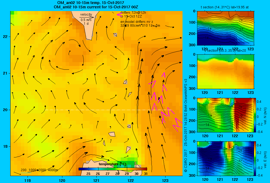Click the 14 isotherm label in t section panel
The width and height of the screenshot is (270, 183).
(207, 38)
